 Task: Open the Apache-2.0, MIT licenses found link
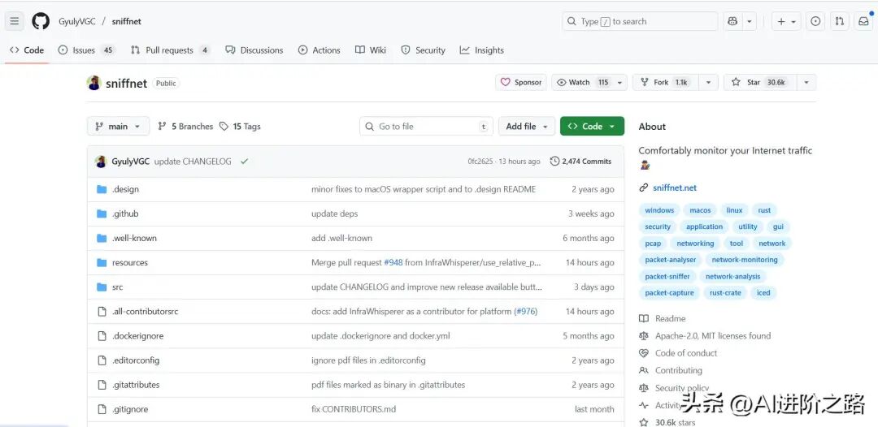pyautogui.click(x=713, y=336)
